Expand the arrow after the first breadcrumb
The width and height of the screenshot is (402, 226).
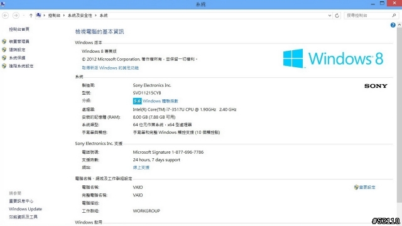coord(64,16)
